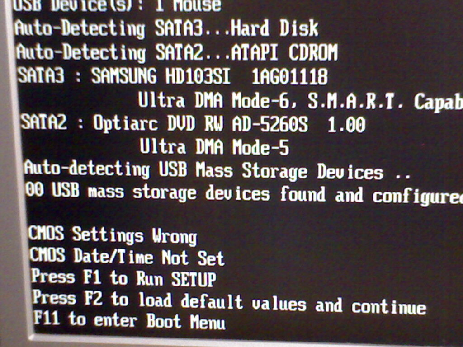Select the 'CMOS Date/Time Not Set' message

(127, 256)
